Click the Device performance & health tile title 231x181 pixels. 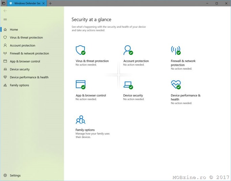[186, 97]
